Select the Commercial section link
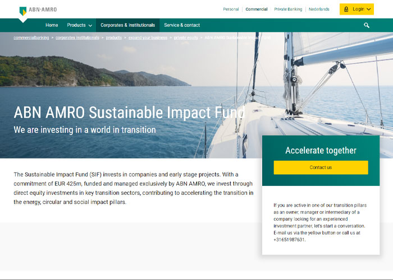This screenshot has height=280, width=393. 257,10
